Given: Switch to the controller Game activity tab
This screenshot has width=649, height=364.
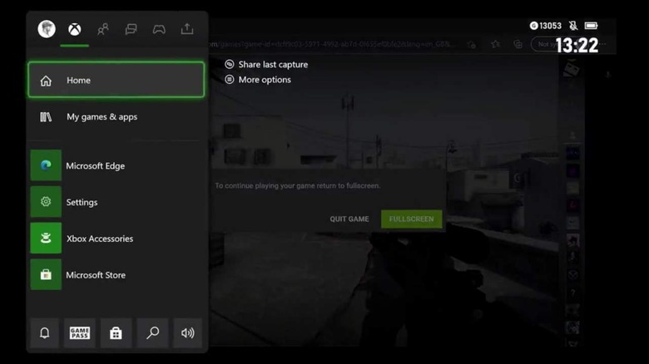Looking at the screenshot, I should pos(159,29).
